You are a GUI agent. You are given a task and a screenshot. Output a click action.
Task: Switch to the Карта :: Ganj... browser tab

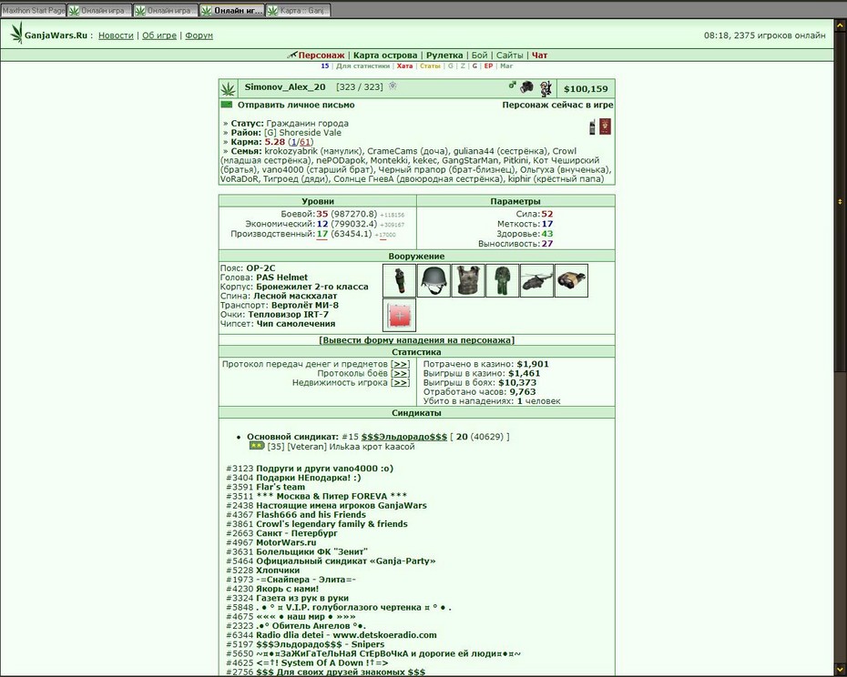click(299, 10)
